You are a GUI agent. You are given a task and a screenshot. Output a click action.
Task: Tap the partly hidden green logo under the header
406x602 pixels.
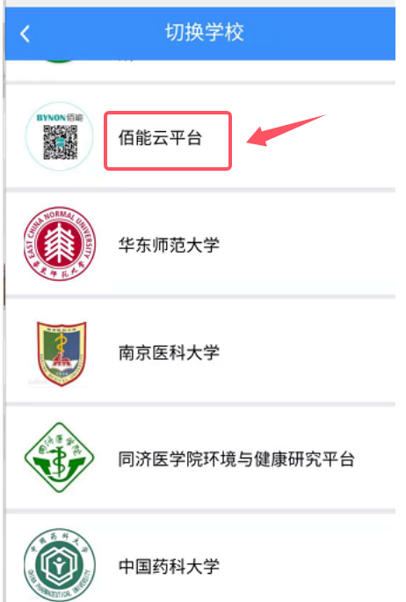[58, 62]
